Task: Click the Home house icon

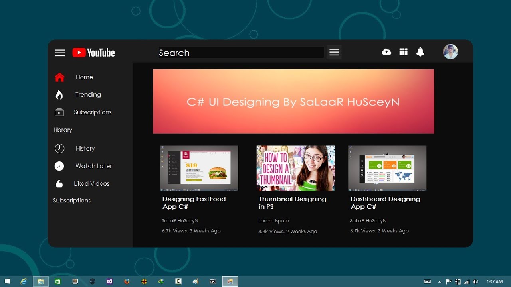Action: point(59,77)
